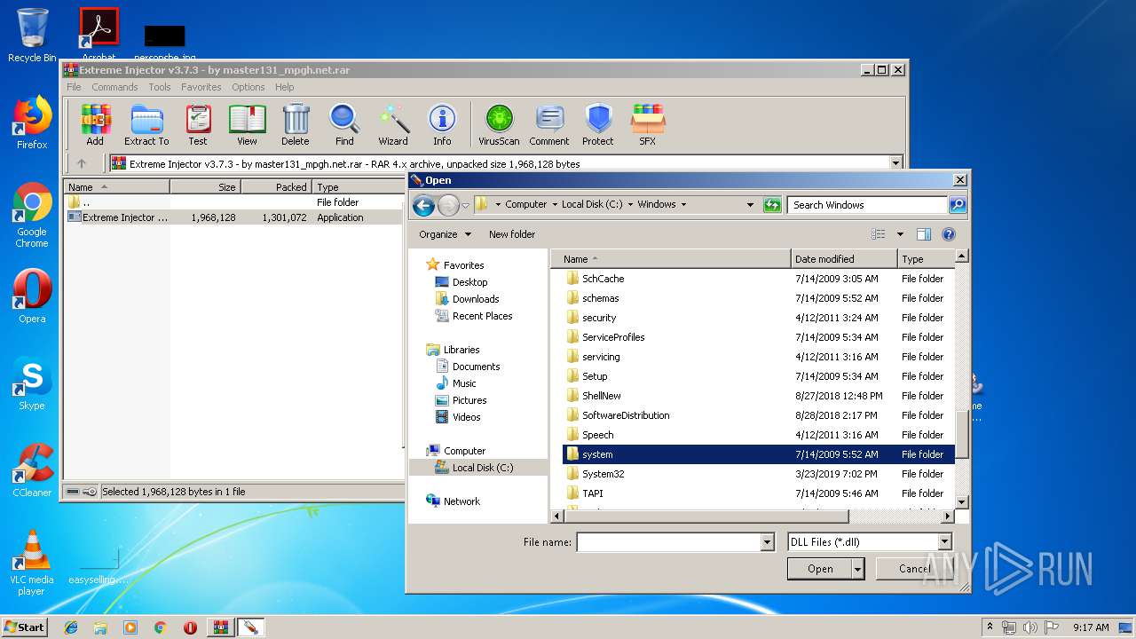Screen dimensions: 1136x639
Task: Open the CCleaner desktop shortcut
Action: tap(32, 470)
